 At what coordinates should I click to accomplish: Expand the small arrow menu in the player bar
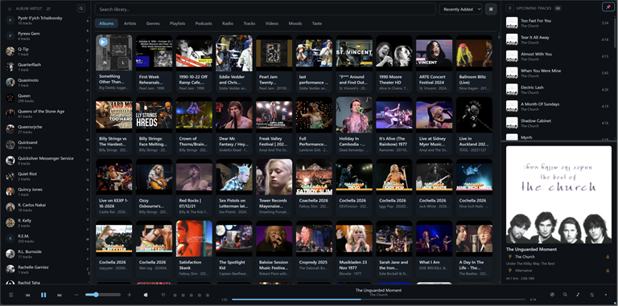(x=606, y=295)
